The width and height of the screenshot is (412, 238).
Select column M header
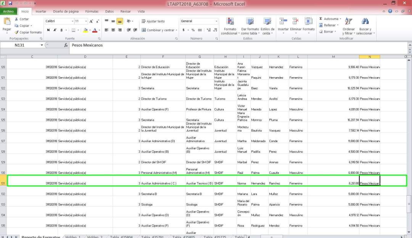tap(333, 57)
